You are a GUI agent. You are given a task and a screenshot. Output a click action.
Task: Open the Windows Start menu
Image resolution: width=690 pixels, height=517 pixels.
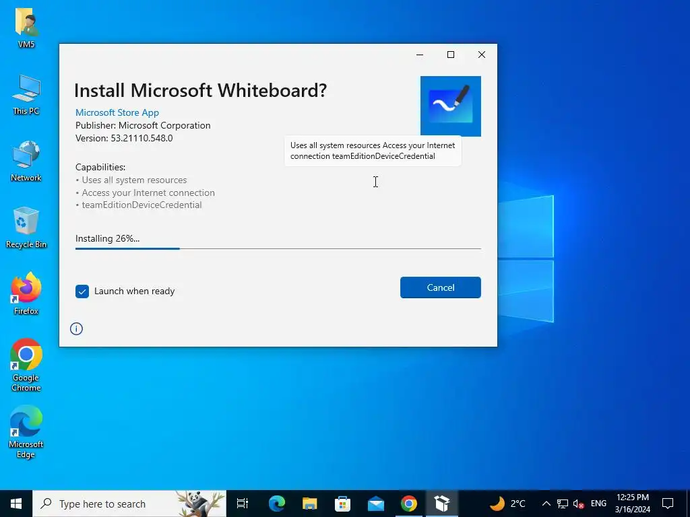point(16,504)
